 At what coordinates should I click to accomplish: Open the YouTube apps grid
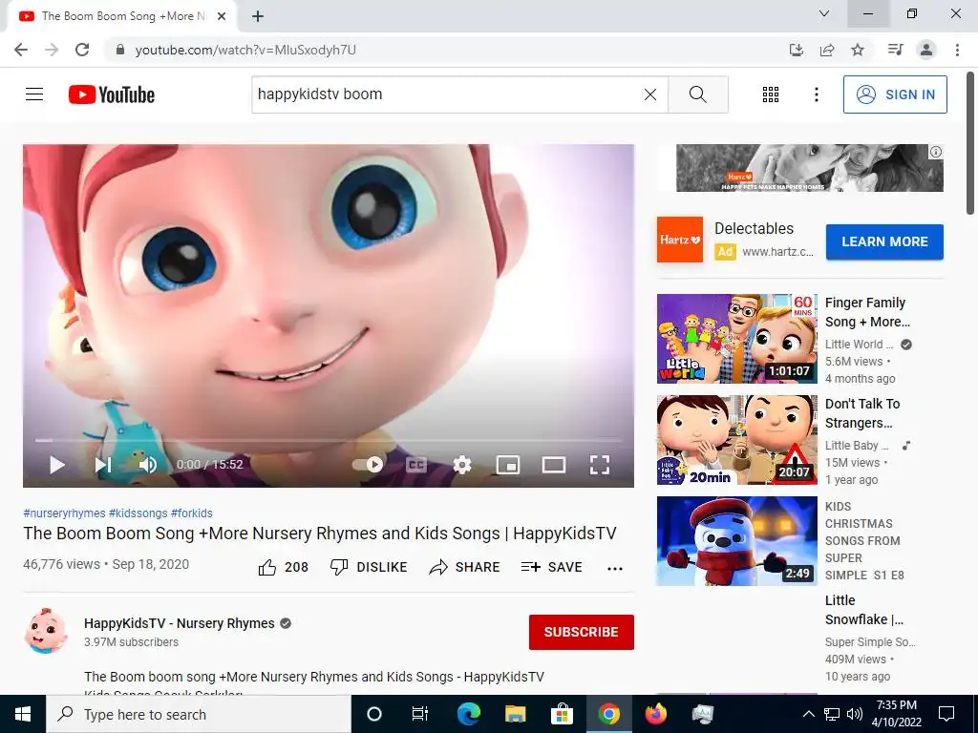point(771,94)
